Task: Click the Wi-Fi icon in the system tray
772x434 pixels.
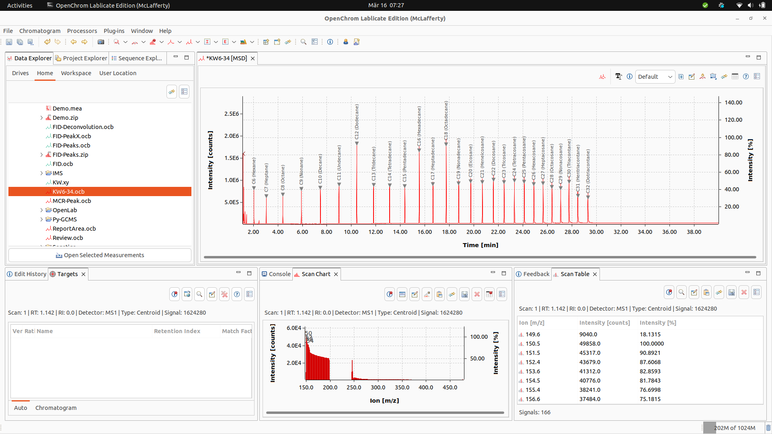Action: tap(739, 5)
